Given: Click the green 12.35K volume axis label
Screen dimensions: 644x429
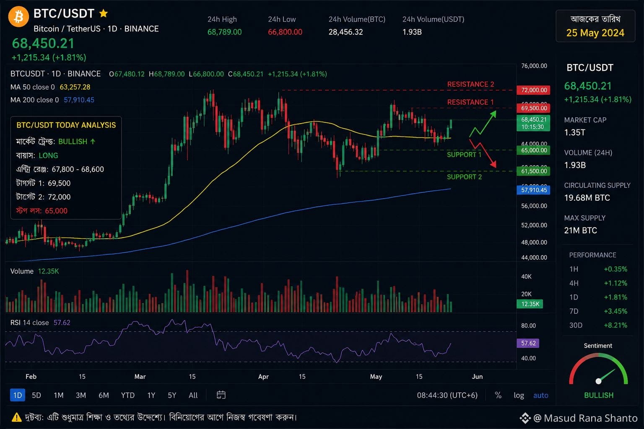Looking at the screenshot, I should click(x=530, y=304).
